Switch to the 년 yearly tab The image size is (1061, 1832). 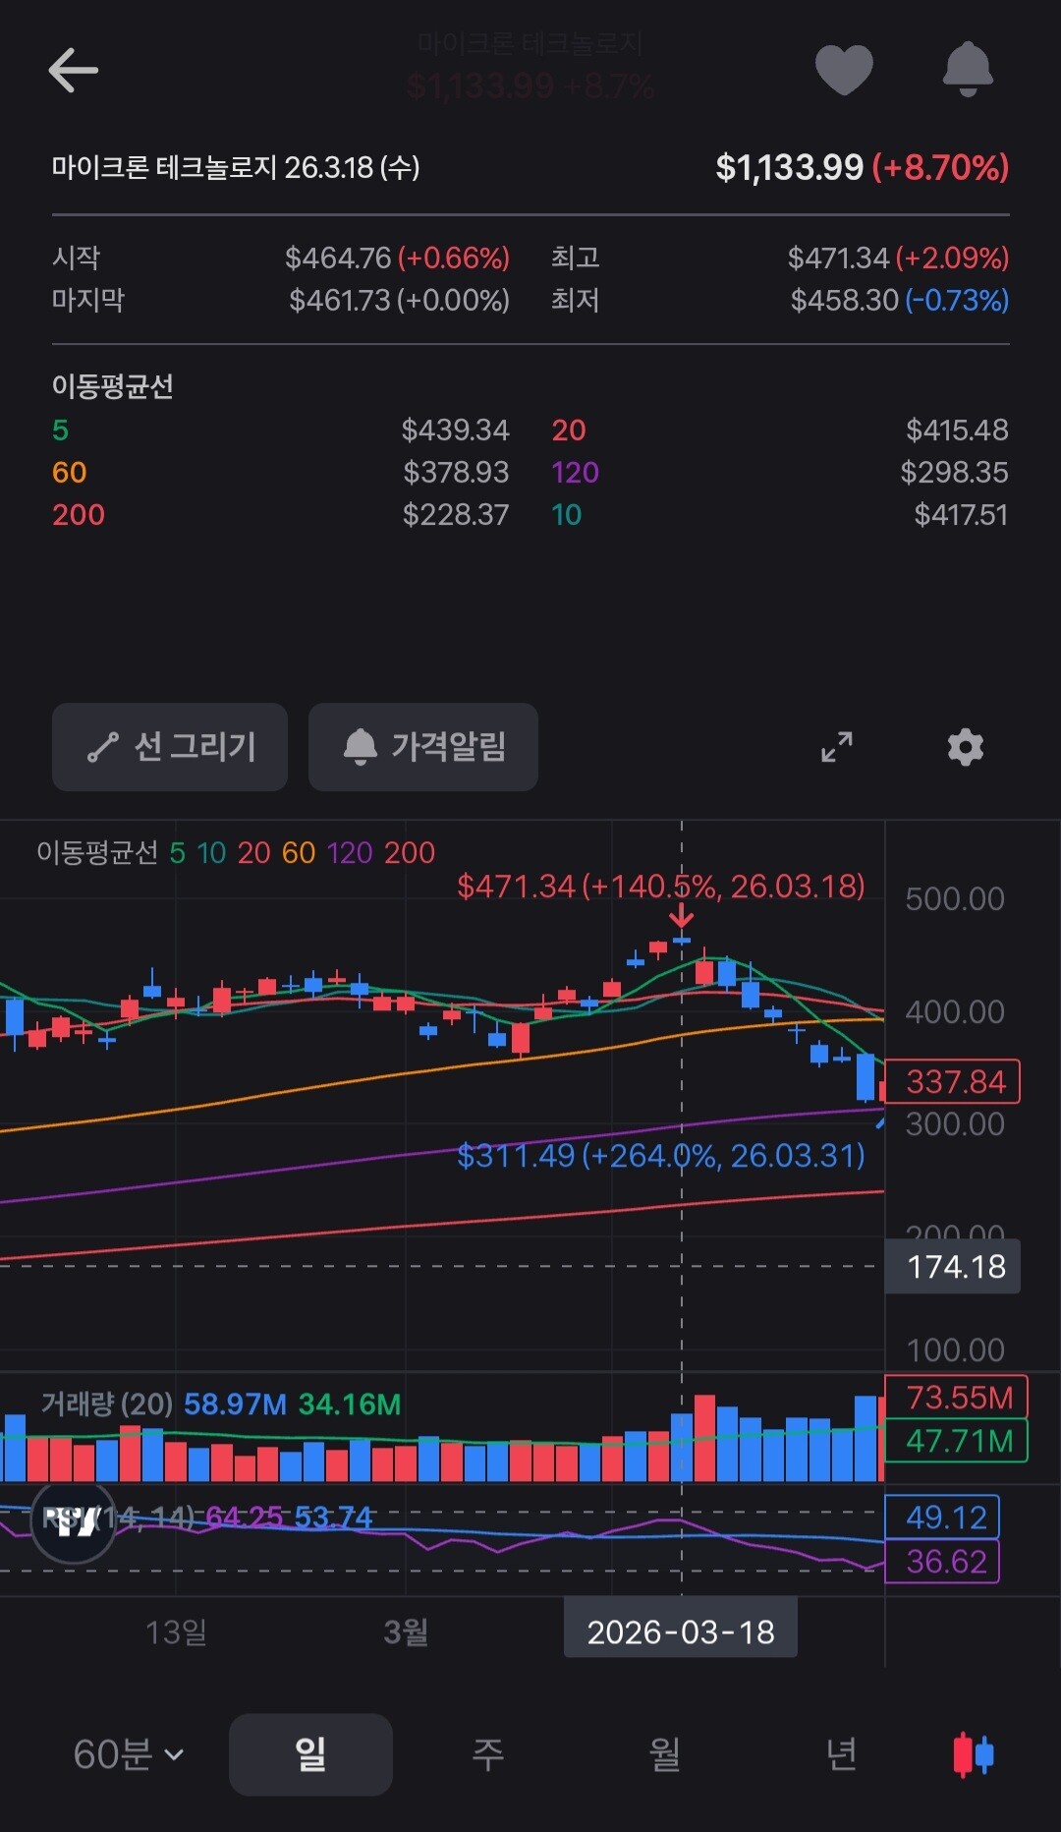[841, 1754]
